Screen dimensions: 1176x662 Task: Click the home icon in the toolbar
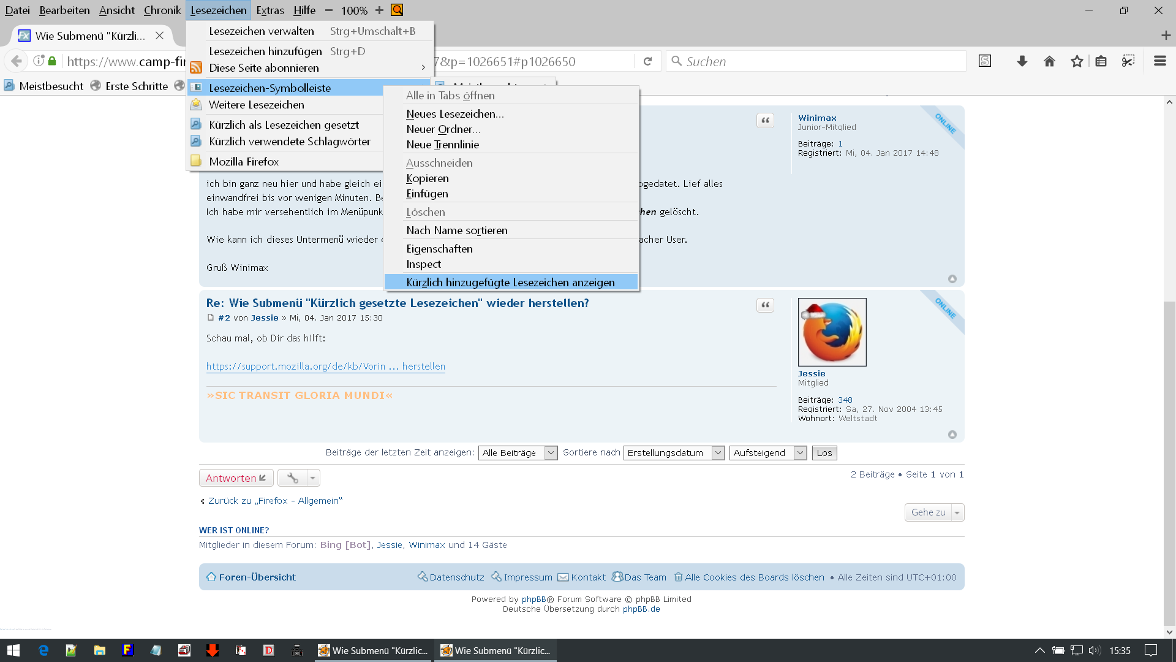[1049, 61]
